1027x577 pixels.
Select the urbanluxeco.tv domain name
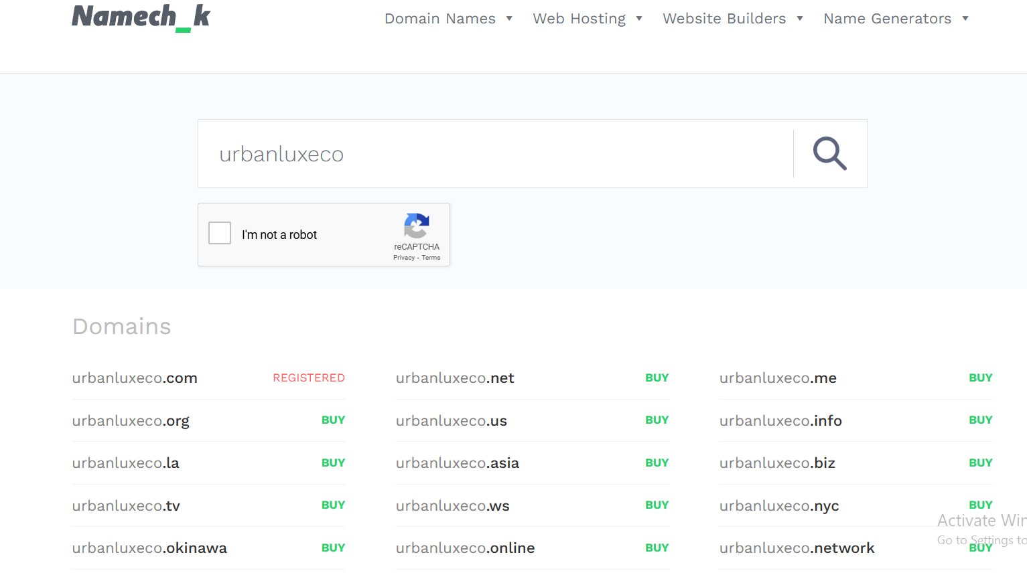point(126,506)
